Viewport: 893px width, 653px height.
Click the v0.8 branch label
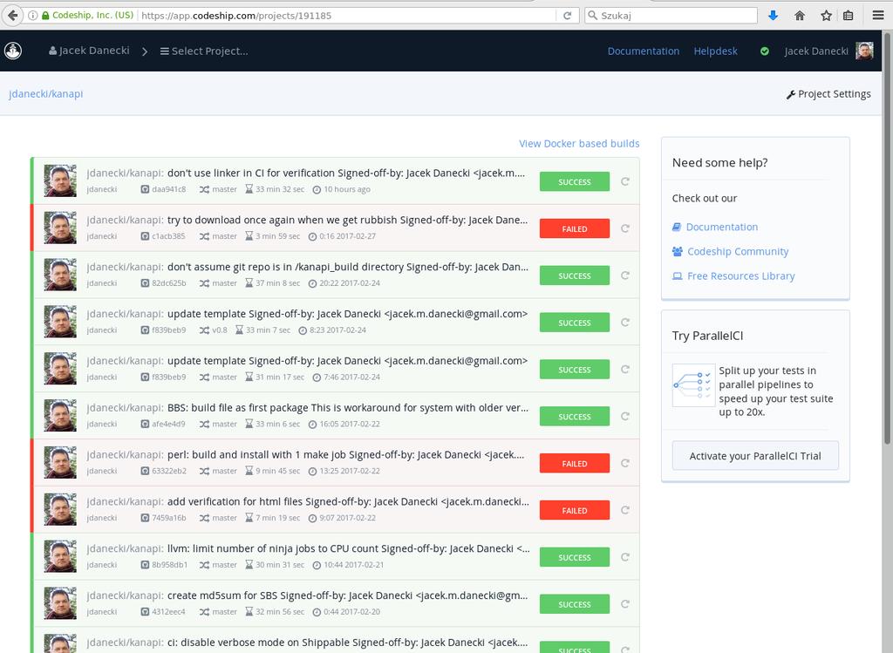coord(220,330)
